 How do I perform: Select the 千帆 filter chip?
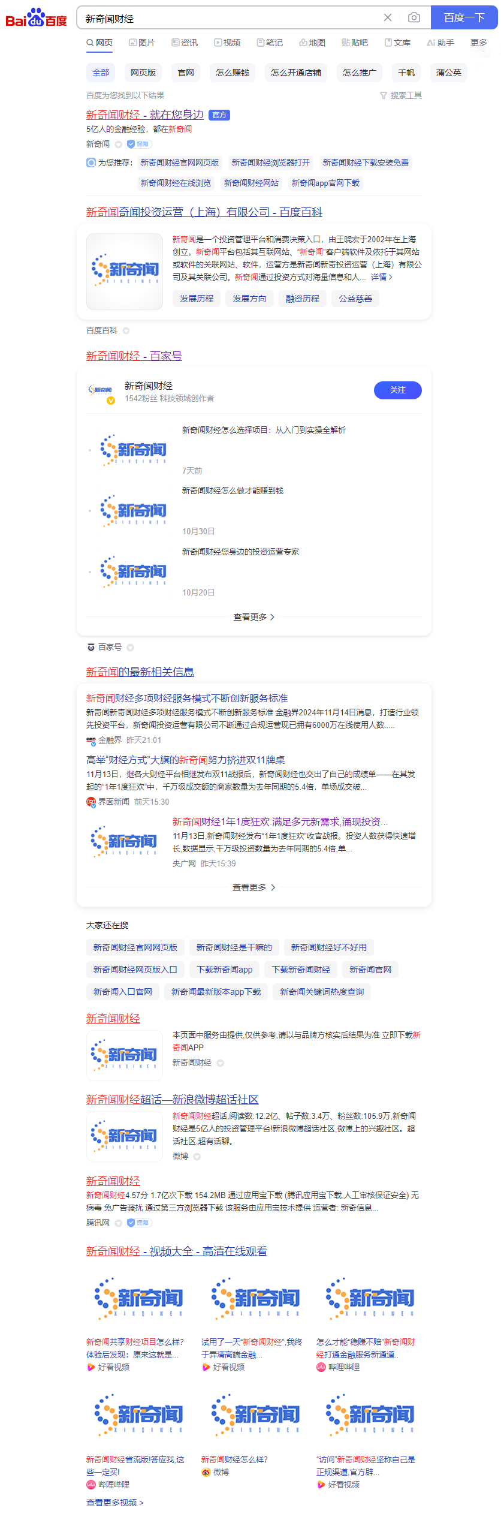pyautogui.click(x=406, y=73)
